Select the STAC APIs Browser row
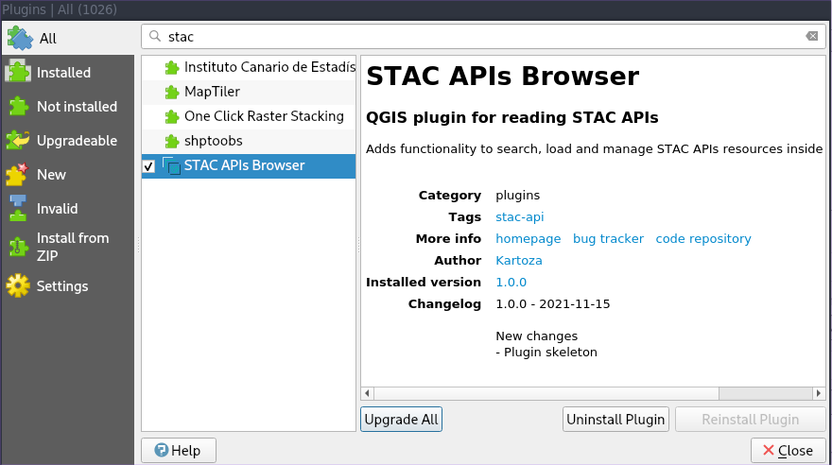Image resolution: width=832 pixels, height=465 pixels. pos(249,166)
